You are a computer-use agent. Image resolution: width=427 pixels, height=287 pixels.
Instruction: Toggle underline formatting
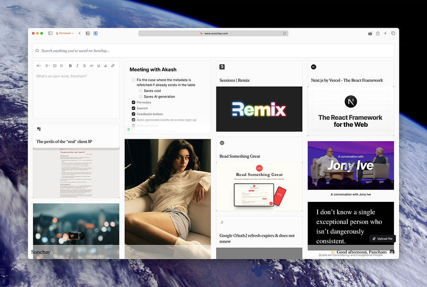[x=98, y=66]
